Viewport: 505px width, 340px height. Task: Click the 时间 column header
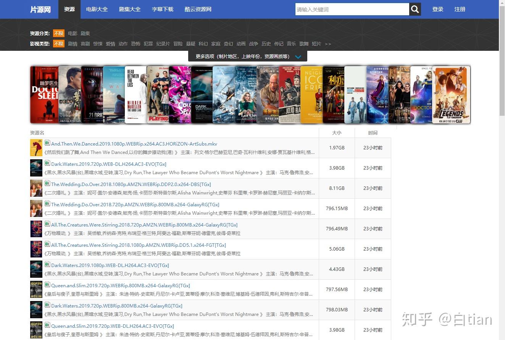373,133
